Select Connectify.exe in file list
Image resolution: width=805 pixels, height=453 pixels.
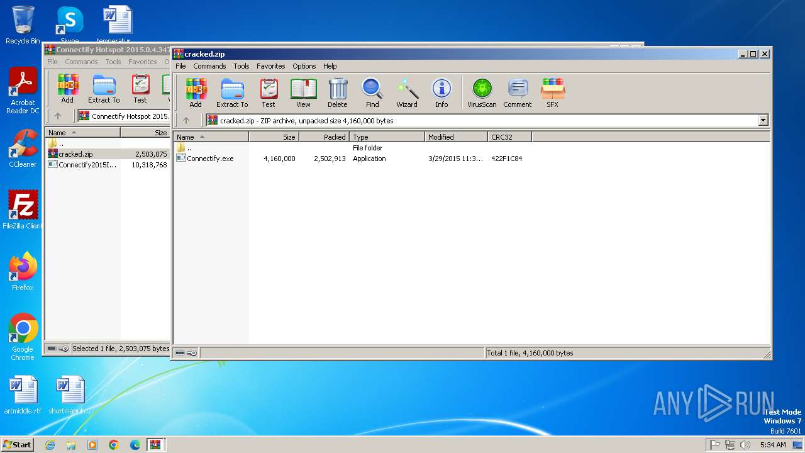(x=211, y=159)
